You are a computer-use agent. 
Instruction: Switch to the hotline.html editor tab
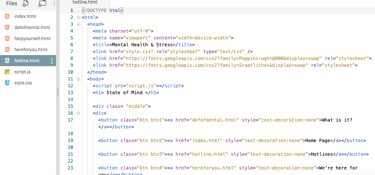[x=85, y=3]
